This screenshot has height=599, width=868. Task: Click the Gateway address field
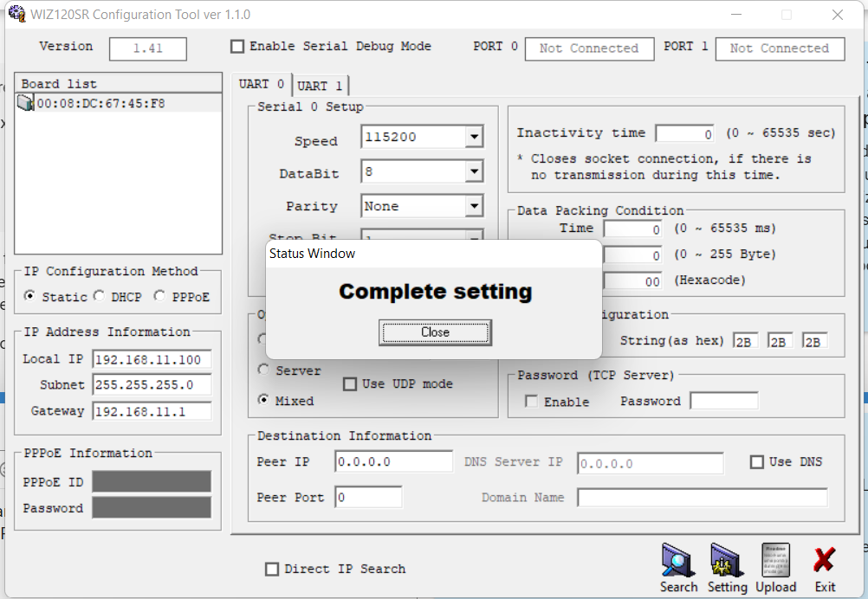152,411
